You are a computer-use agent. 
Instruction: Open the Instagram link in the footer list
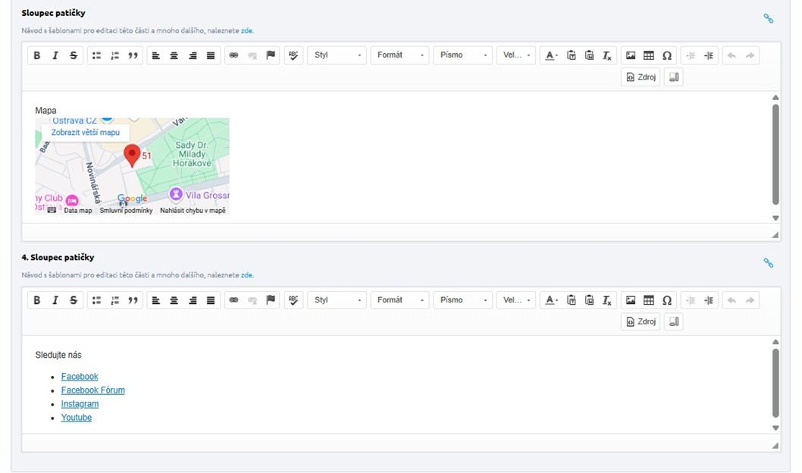(80, 404)
